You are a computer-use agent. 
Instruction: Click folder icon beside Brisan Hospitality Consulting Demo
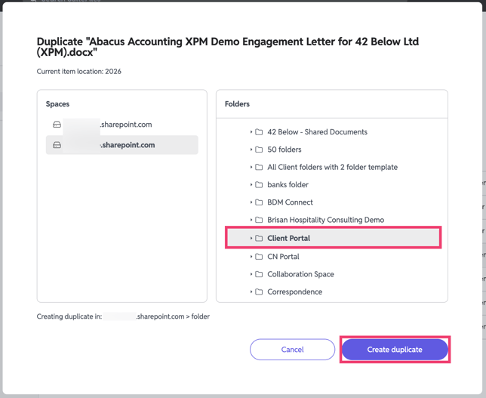[x=259, y=221]
